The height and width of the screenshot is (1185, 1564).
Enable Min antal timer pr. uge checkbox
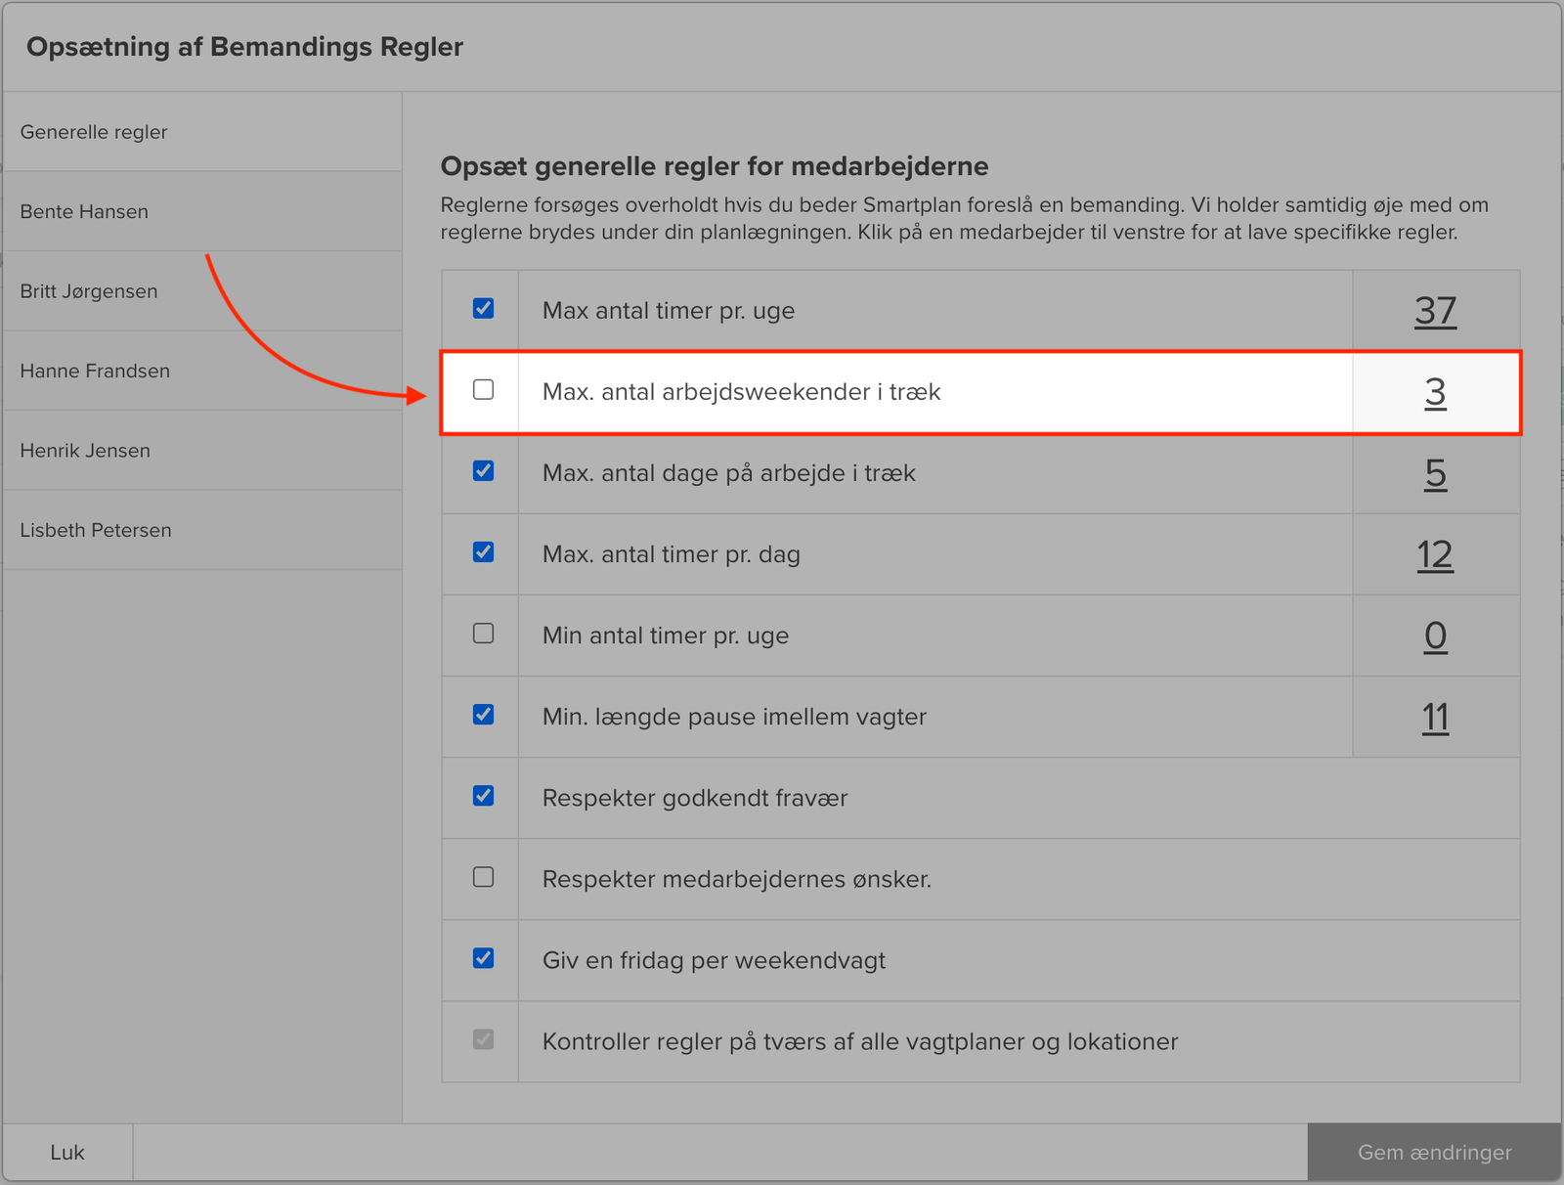point(483,634)
